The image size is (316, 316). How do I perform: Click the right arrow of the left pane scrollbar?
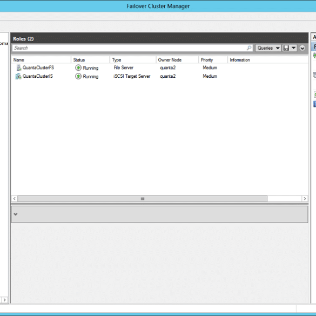pos(5,300)
